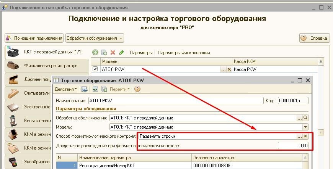Screen dimensions: 333x169
Task: Click the ellipsis in АТОЛ PKW model cell
Action: (223, 69)
